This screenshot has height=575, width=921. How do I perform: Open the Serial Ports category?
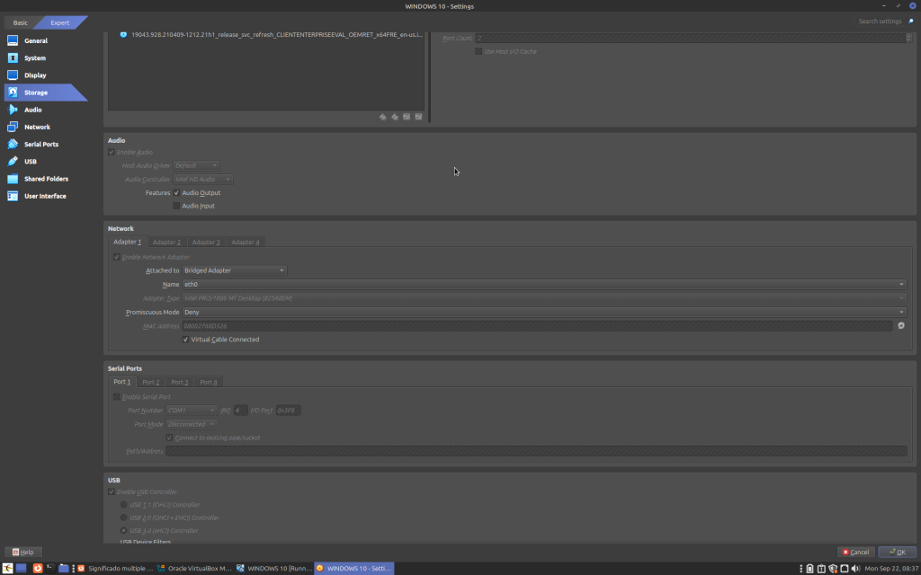pos(41,144)
